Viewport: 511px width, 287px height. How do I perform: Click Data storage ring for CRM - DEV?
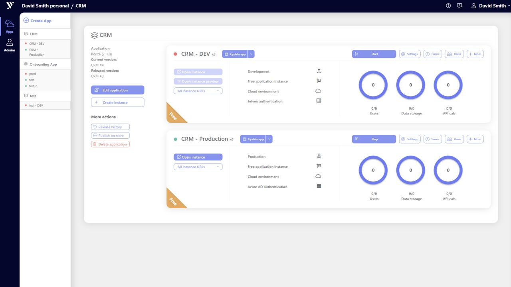point(411,85)
